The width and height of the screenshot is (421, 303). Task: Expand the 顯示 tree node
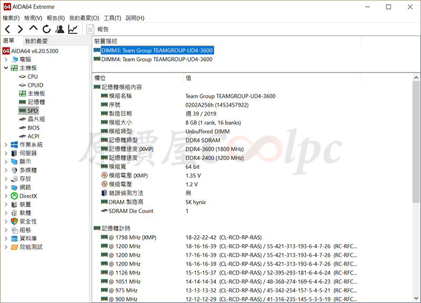pyautogui.click(x=6, y=162)
